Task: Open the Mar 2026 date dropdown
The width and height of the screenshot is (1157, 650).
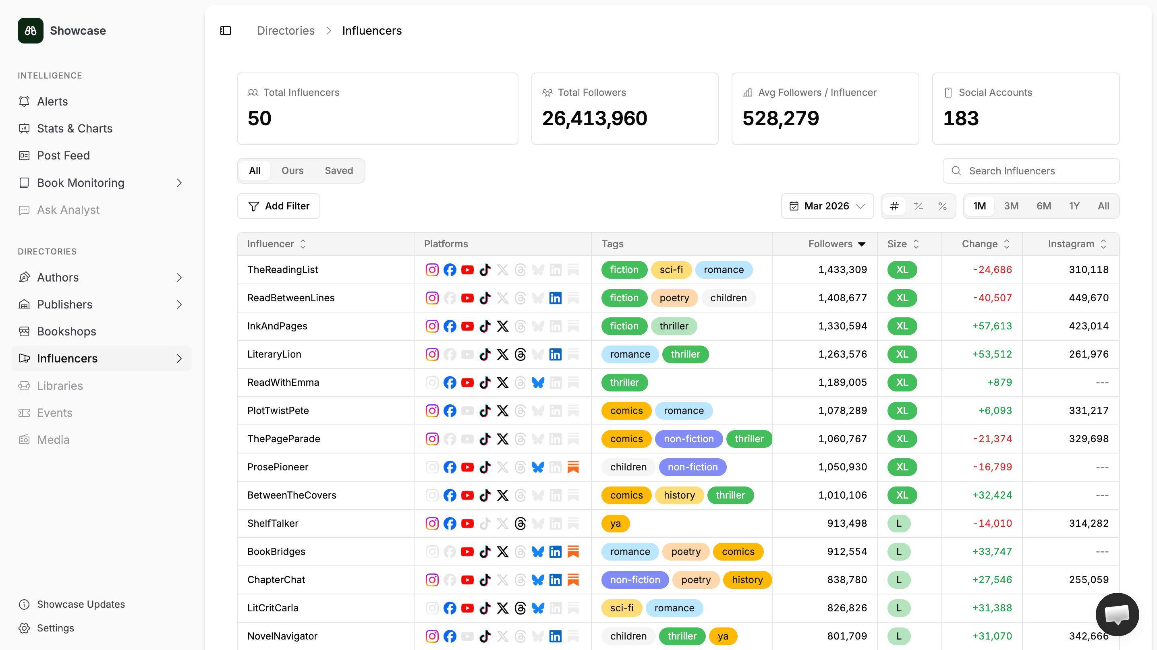Action: tap(827, 206)
